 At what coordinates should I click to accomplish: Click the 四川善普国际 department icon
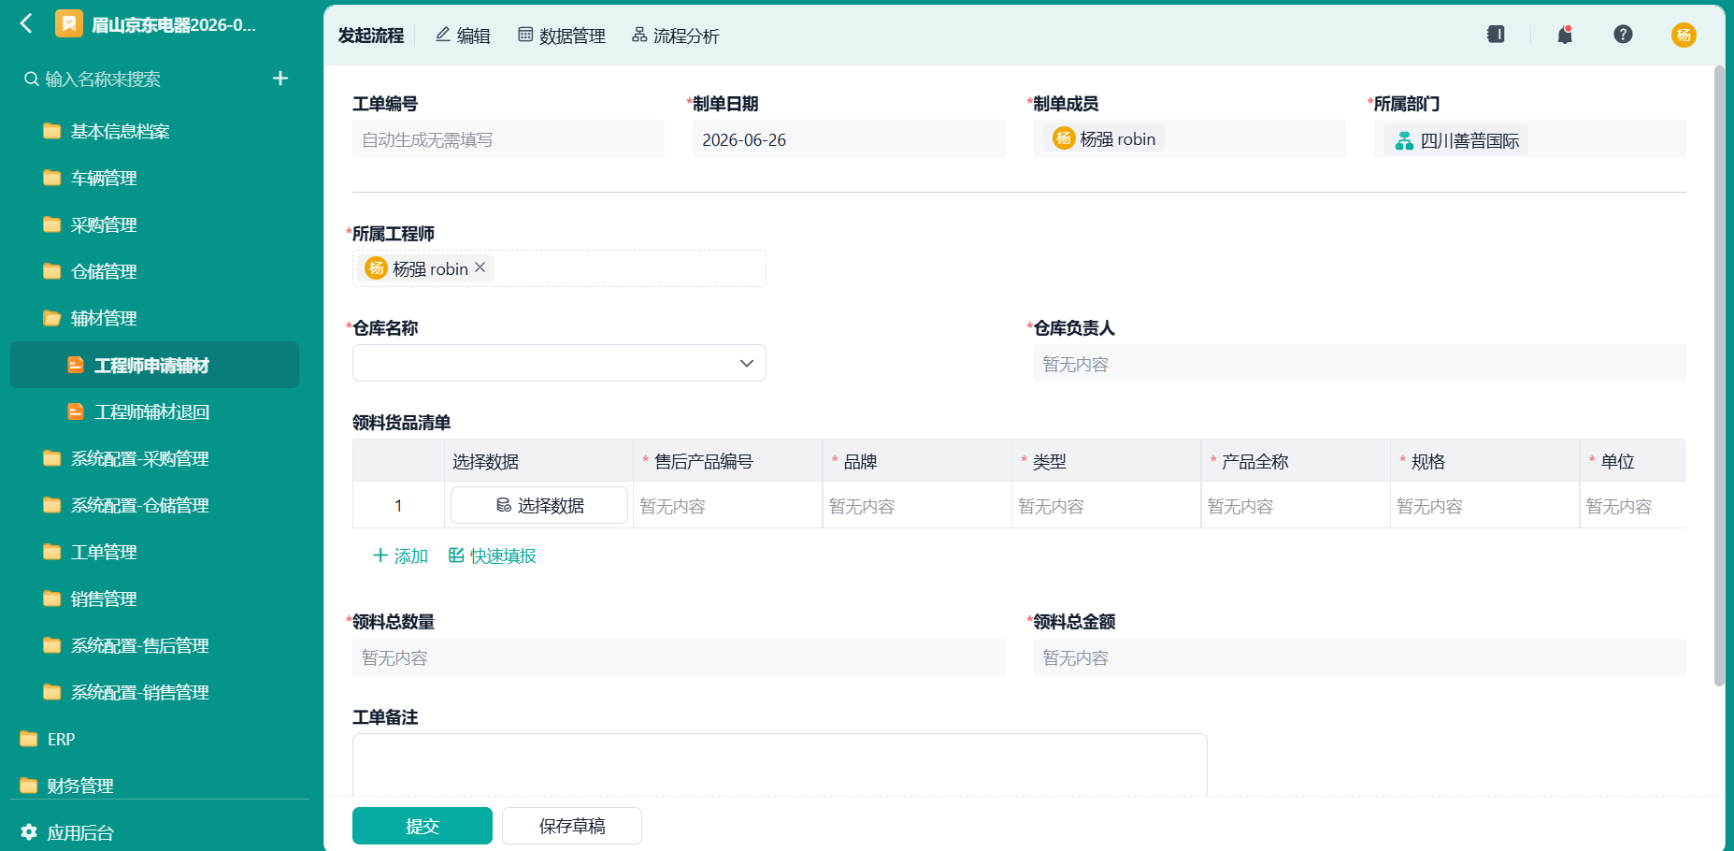[x=1404, y=141]
